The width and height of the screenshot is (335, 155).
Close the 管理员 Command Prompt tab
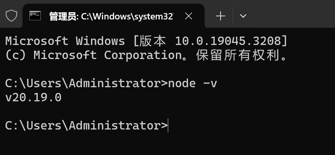coord(189,16)
